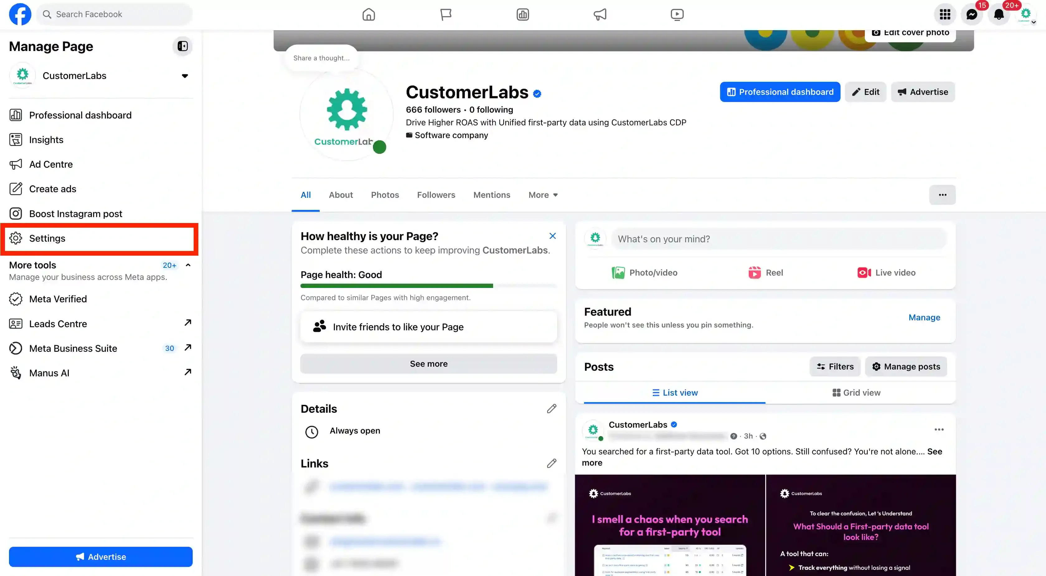Create a Reel from the composer
Viewport: 1046px width, 576px height.
click(x=766, y=273)
